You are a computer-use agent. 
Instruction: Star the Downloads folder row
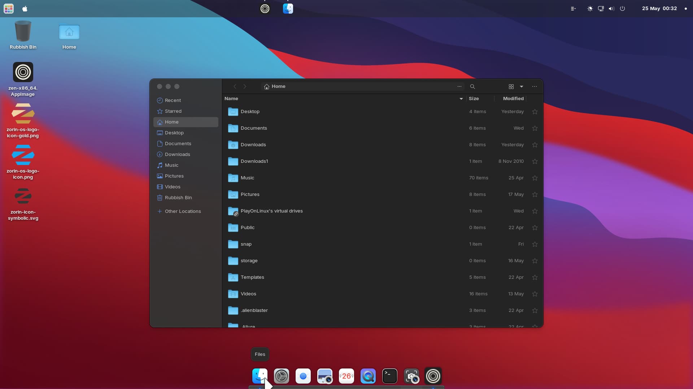pyautogui.click(x=535, y=145)
